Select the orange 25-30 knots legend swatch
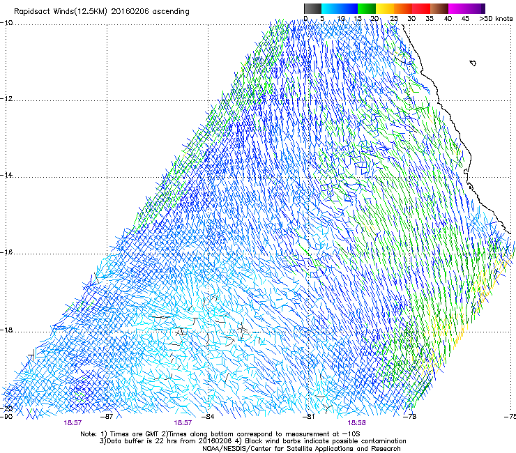 403,8
